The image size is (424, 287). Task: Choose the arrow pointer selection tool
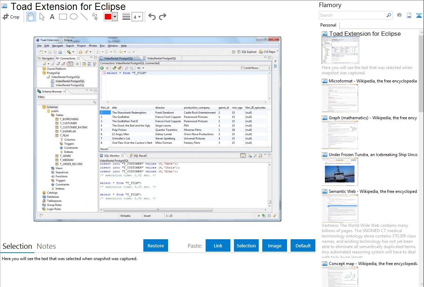tap(42, 17)
